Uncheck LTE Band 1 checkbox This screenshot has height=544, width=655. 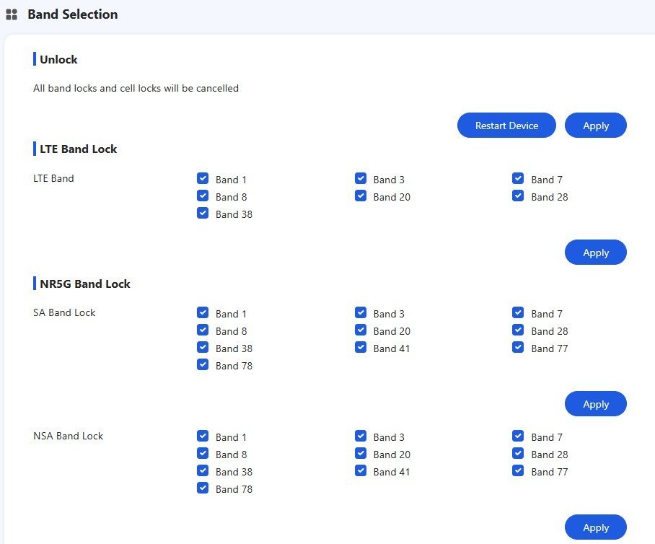pos(203,179)
